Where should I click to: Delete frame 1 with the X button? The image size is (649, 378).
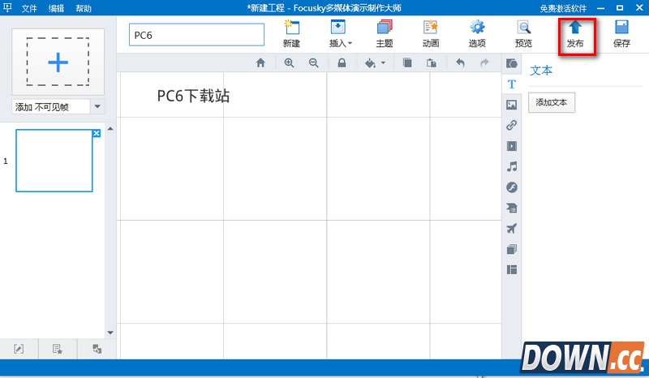point(97,133)
